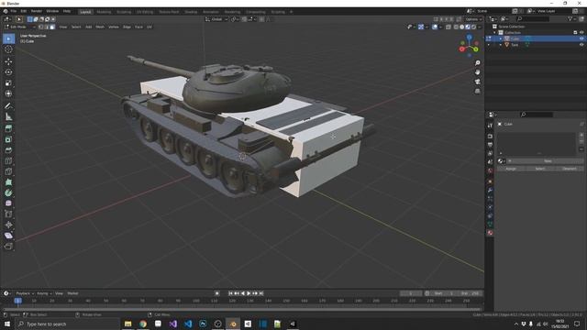Toggle Collection visibility eye in outliner
Screen dimensions: 587x330
pos(581,33)
